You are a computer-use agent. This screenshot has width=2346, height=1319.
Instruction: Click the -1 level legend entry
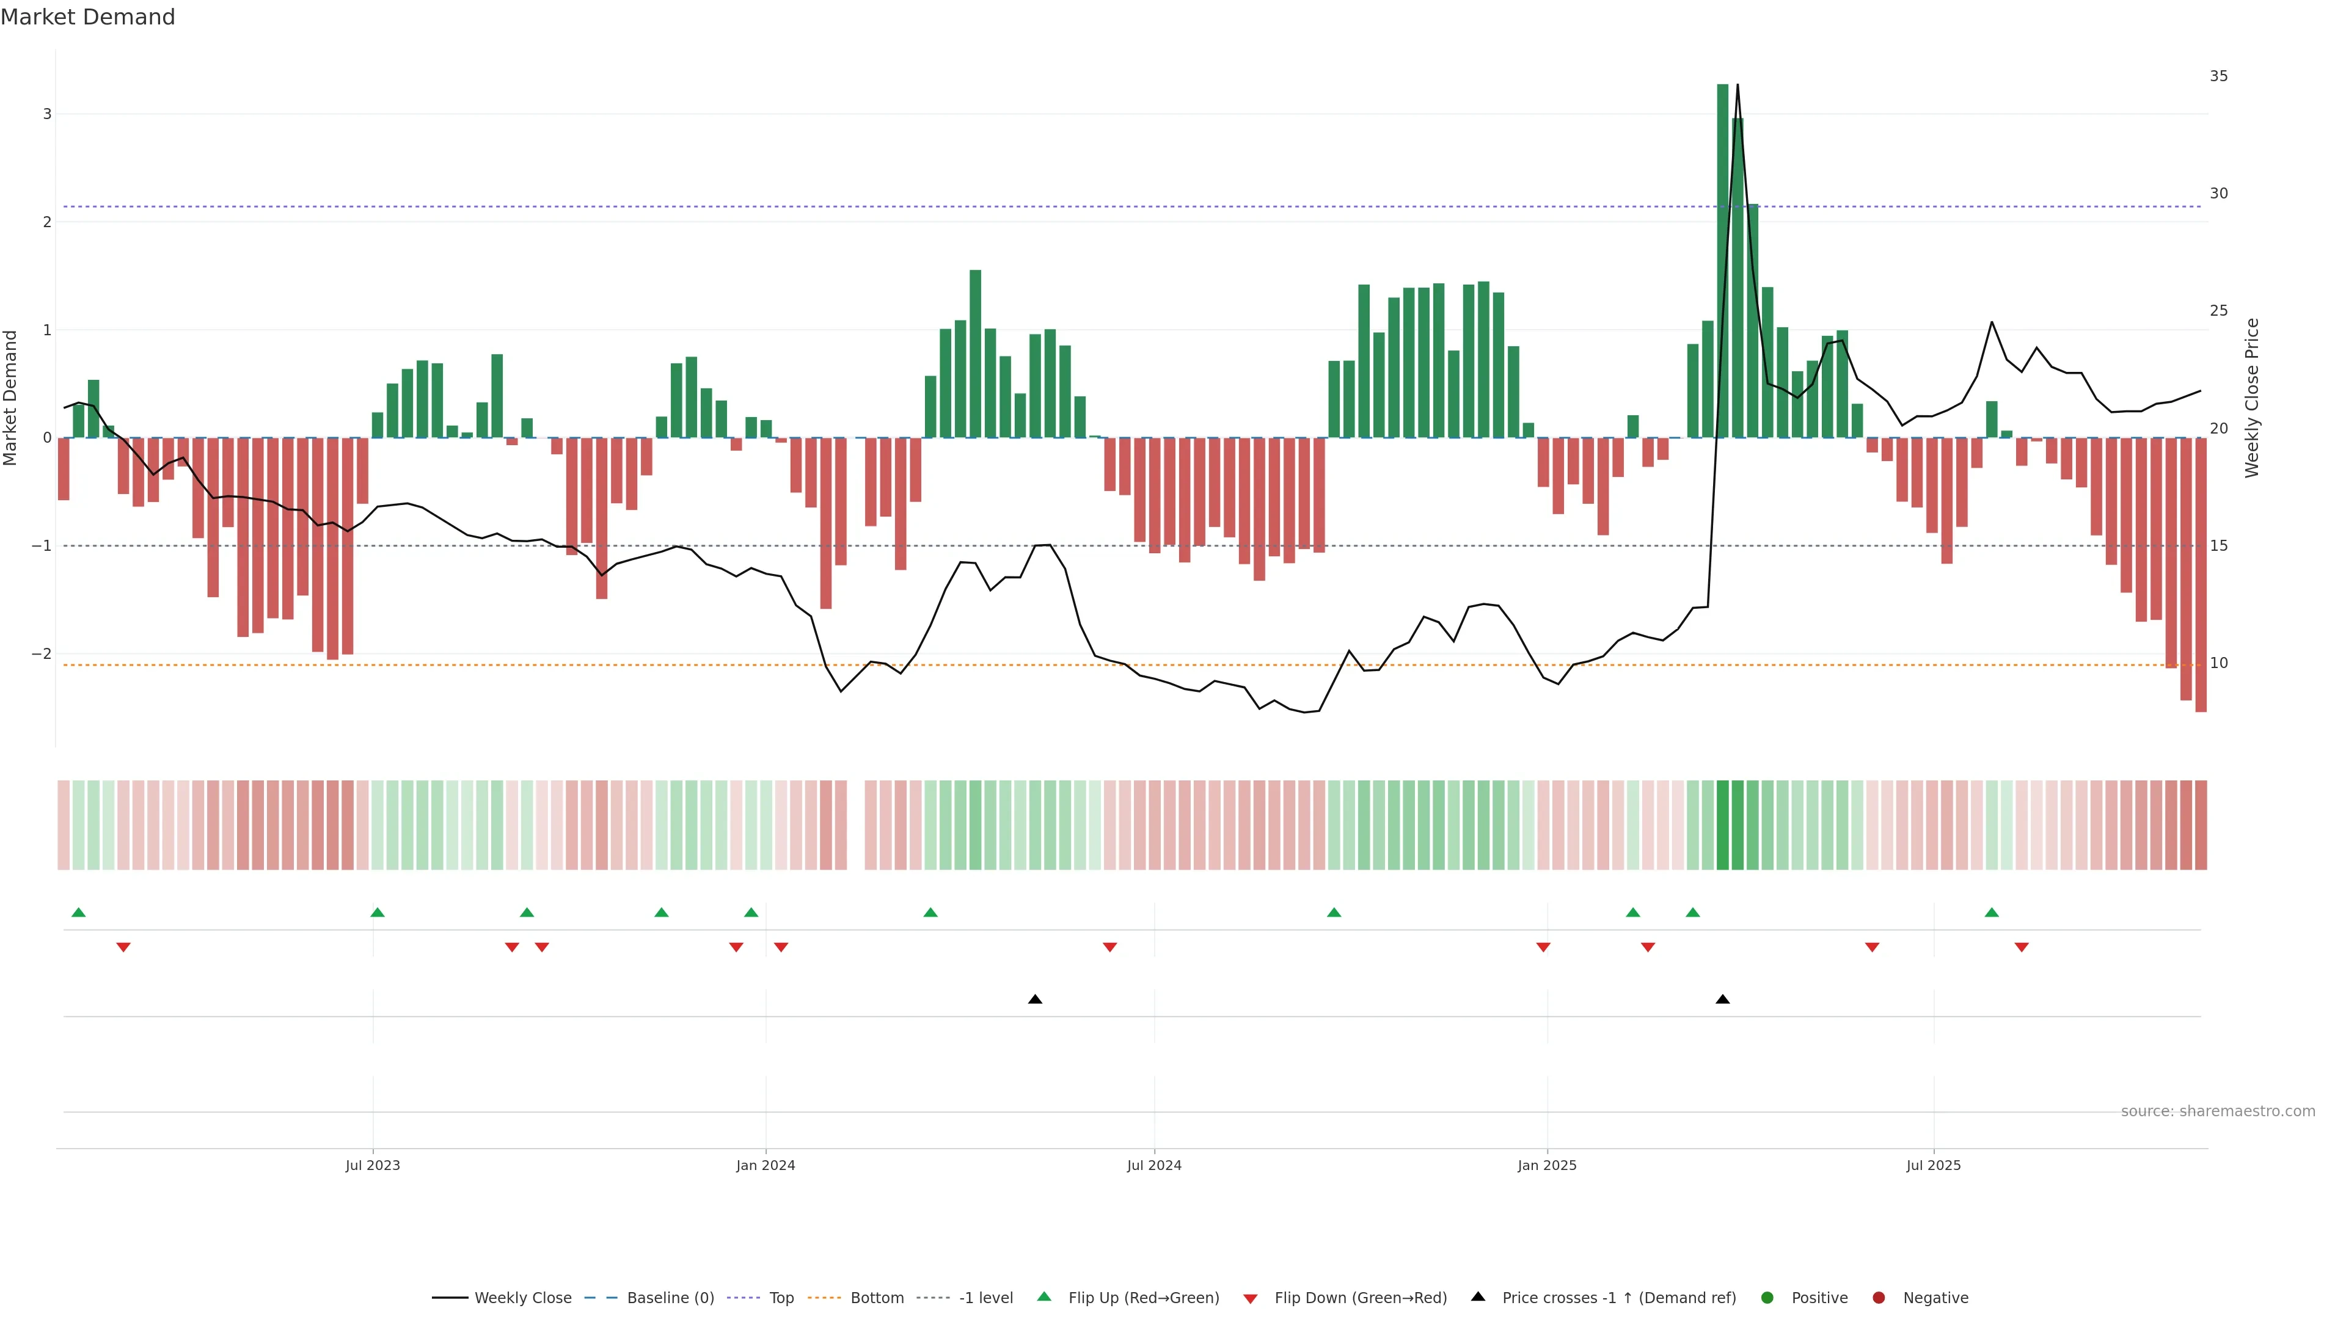(985, 1298)
